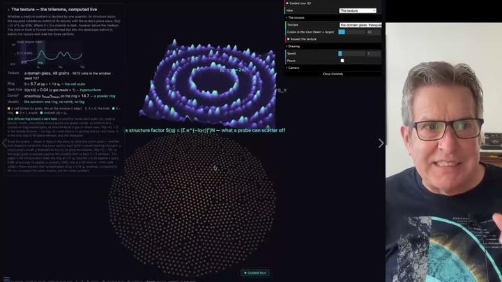Click 'a domain glass, 48 grains' text
Screen dimensions: 502x282
coord(47,73)
